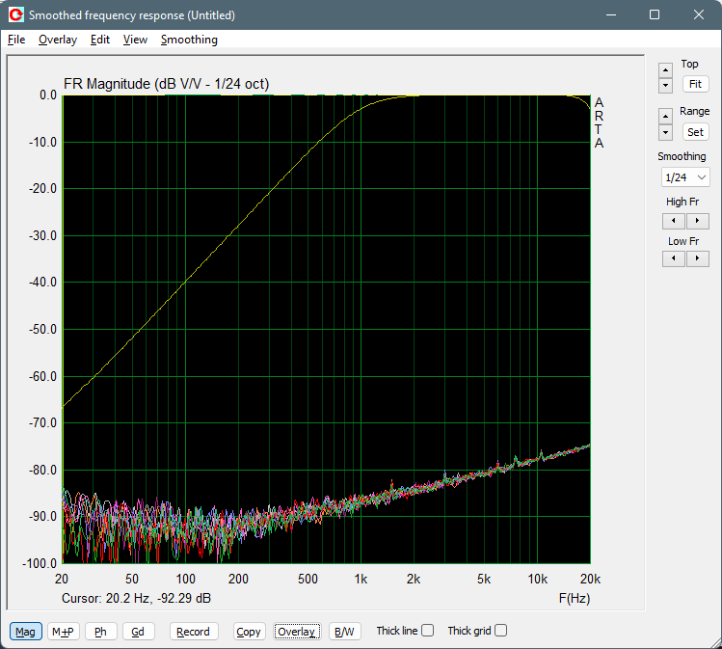
Task: Open the Smoothing menu
Action: pos(189,40)
